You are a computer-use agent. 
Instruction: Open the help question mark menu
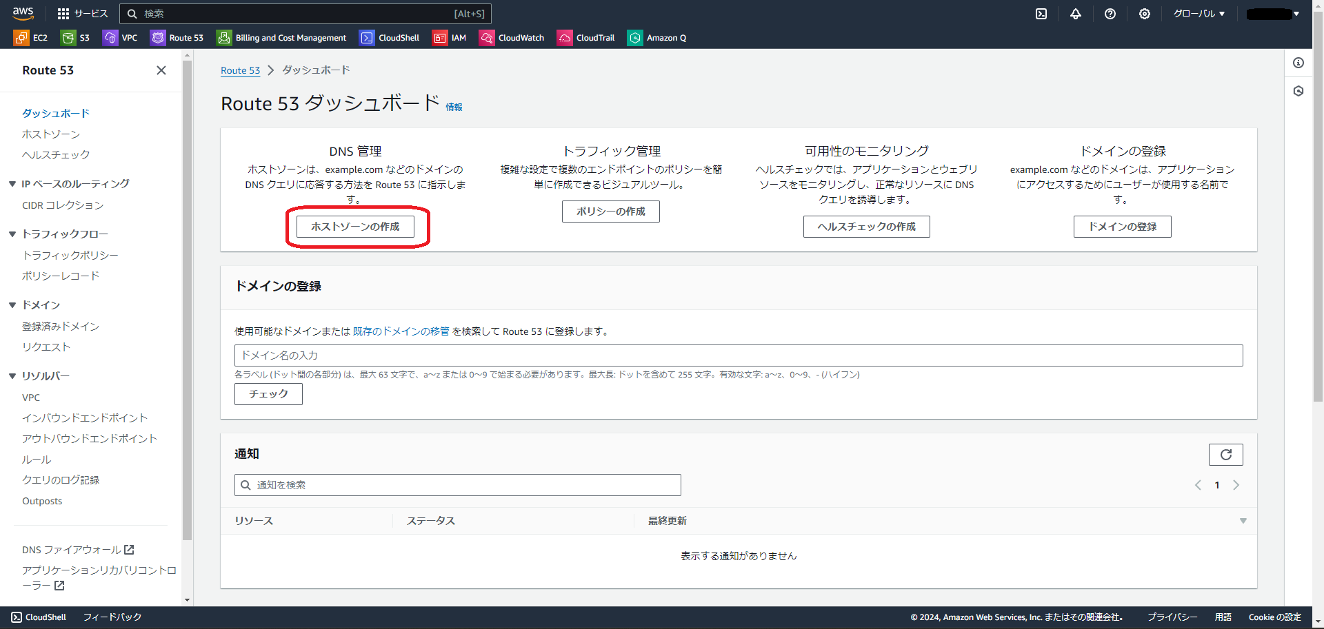1110,14
